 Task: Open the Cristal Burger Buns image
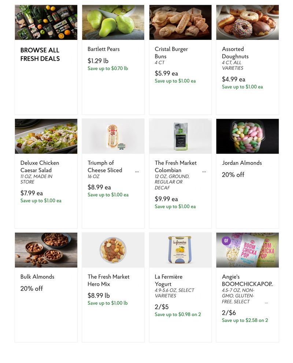(x=180, y=22)
